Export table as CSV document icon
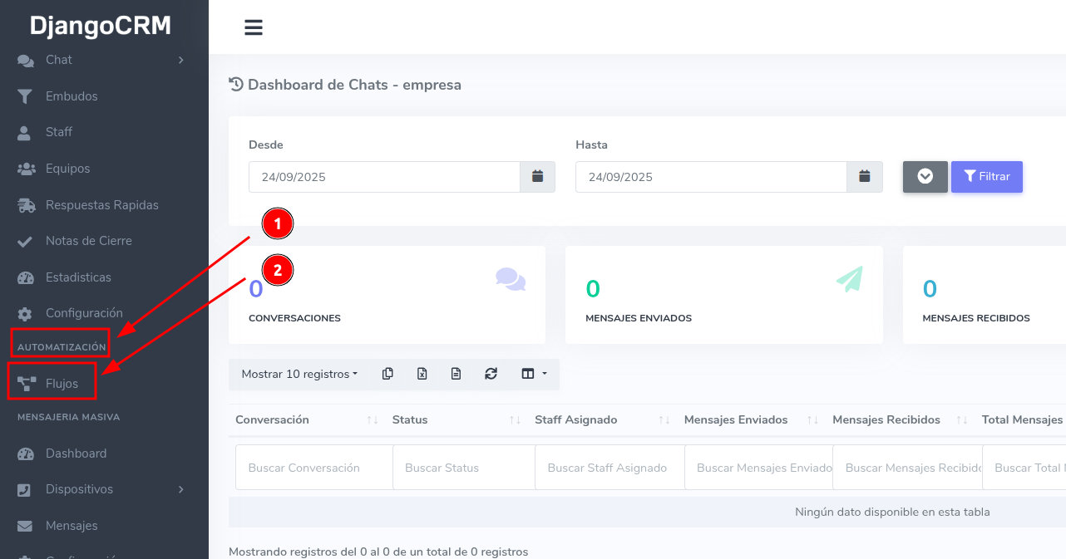1066x559 pixels. click(x=456, y=374)
